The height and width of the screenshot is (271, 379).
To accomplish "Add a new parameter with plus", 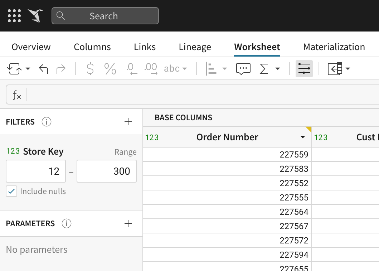I will tap(128, 223).
